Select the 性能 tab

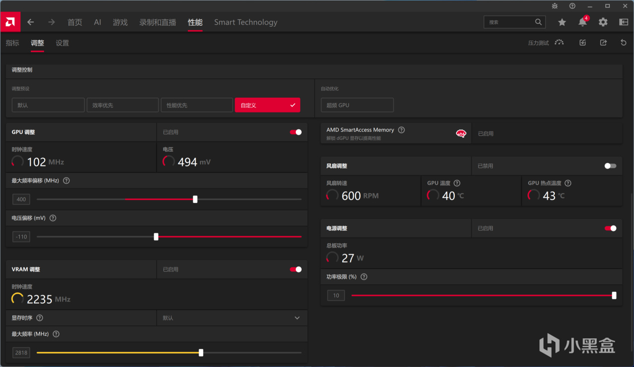(x=195, y=22)
